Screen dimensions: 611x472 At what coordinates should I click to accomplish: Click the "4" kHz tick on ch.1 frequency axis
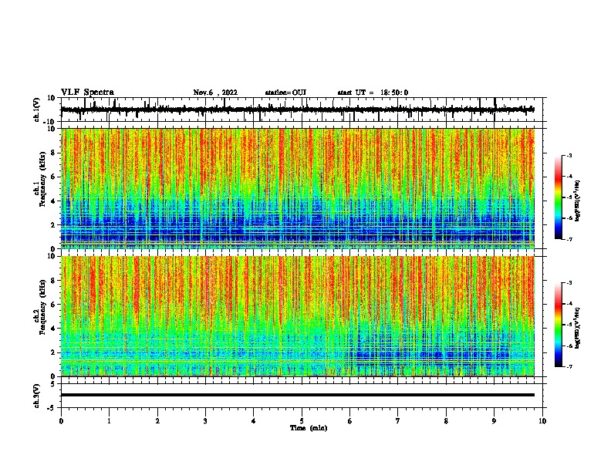coord(53,201)
